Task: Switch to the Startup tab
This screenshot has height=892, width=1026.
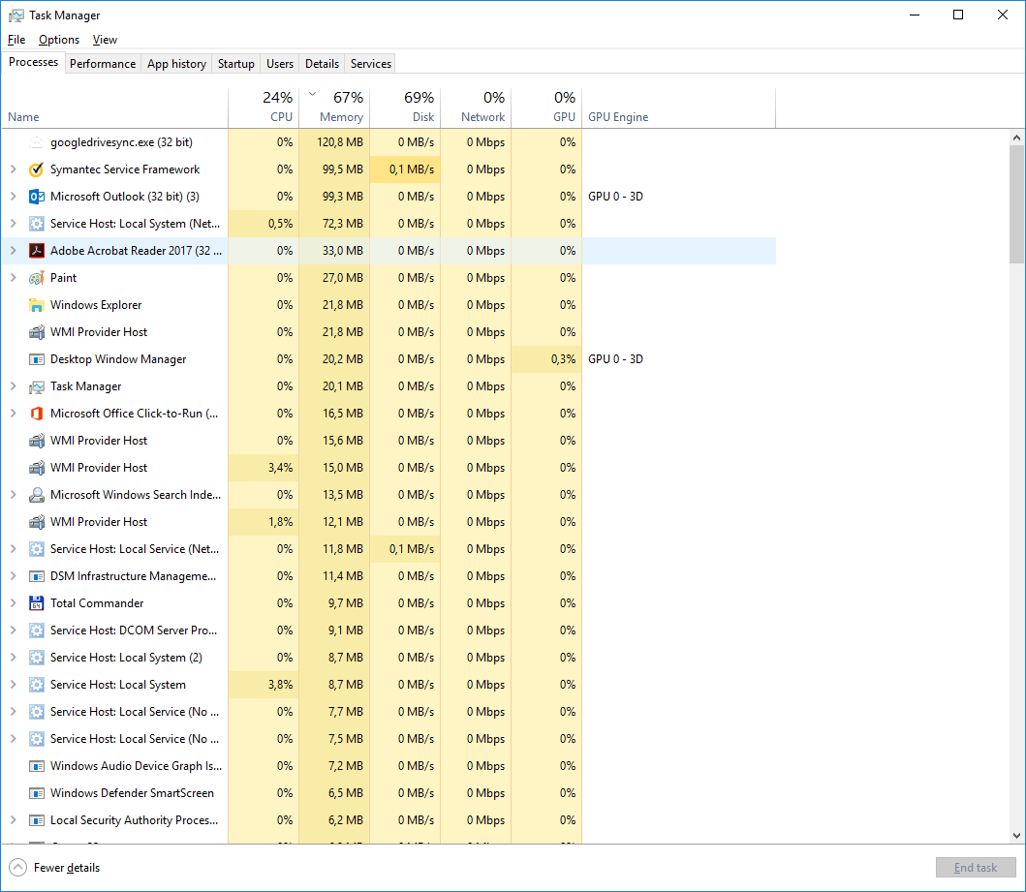Action: point(236,63)
